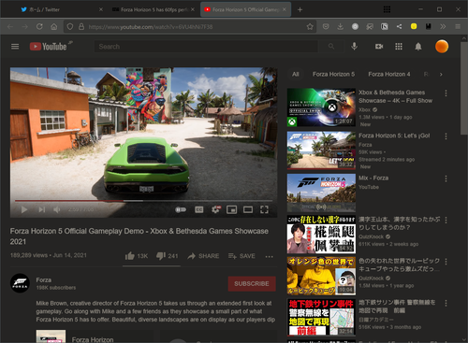Select the All filter chip
This screenshot has width=468, height=343.
click(296, 74)
